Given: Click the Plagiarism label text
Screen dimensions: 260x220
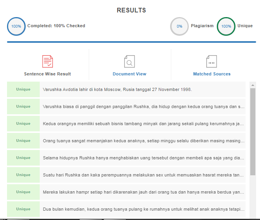Looking at the screenshot, I should (202, 26).
